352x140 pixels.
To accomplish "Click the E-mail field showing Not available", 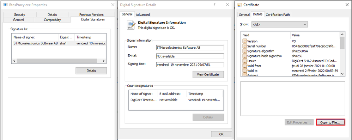I will pos(190,56).
